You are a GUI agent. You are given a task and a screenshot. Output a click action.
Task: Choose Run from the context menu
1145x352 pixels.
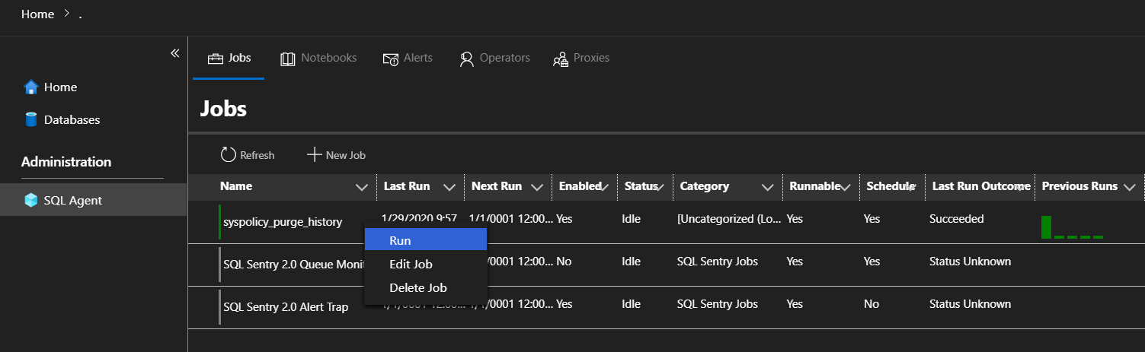point(400,240)
